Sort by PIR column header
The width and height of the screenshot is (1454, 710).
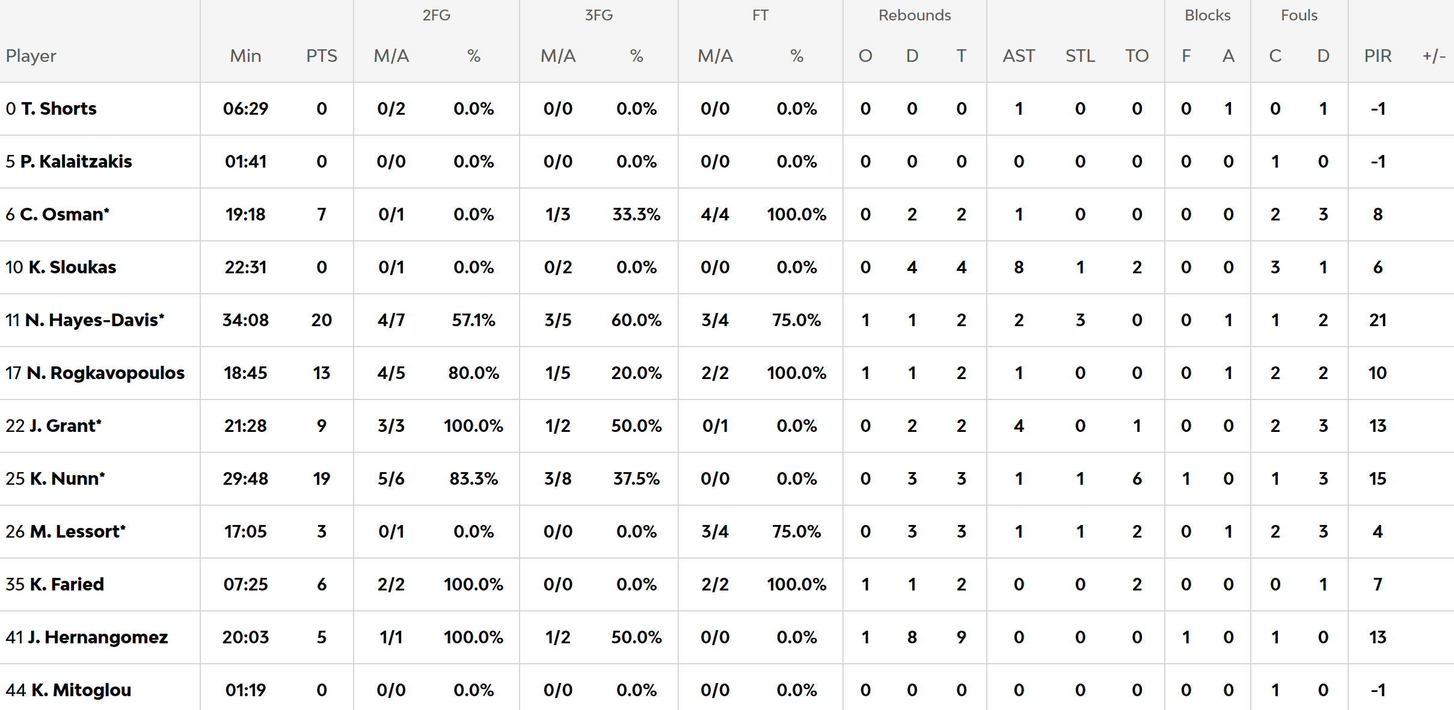(x=1378, y=56)
